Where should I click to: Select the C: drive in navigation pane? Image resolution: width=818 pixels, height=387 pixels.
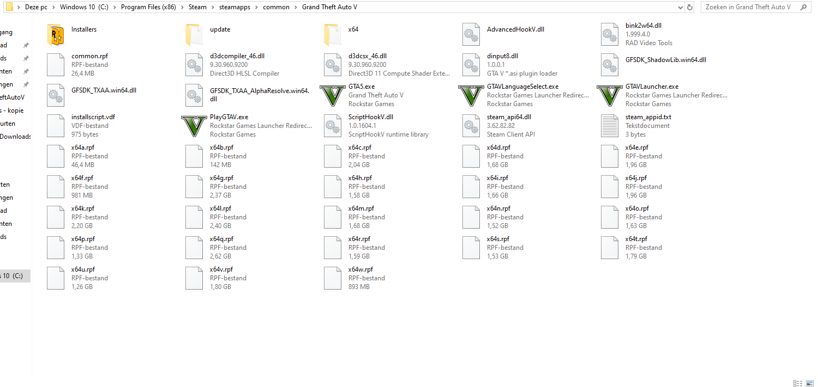15,276
